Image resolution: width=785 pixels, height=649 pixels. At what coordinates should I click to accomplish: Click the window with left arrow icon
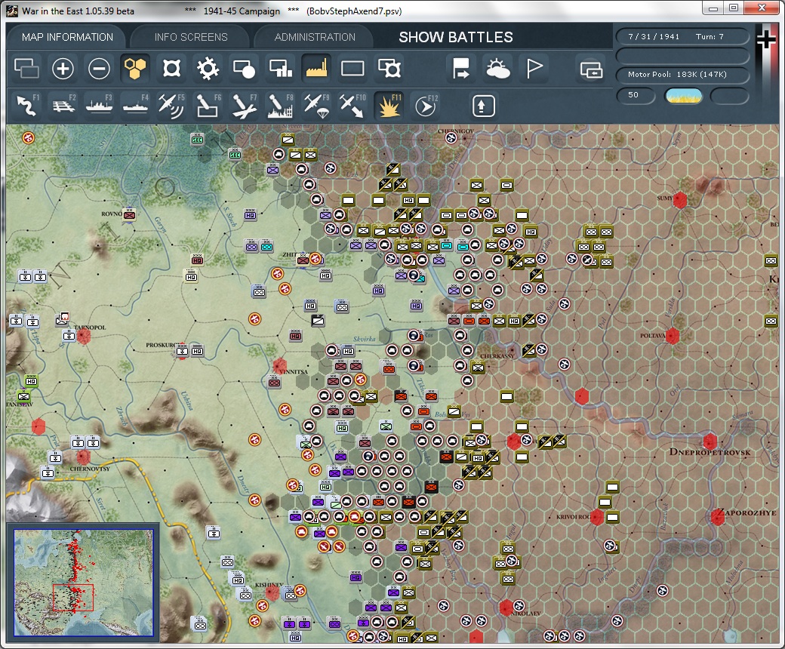point(591,69)
